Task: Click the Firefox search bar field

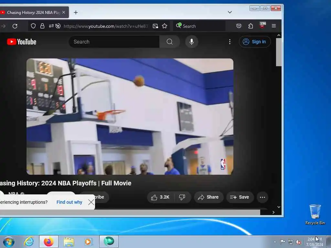Action: click(x=199, y=26)
